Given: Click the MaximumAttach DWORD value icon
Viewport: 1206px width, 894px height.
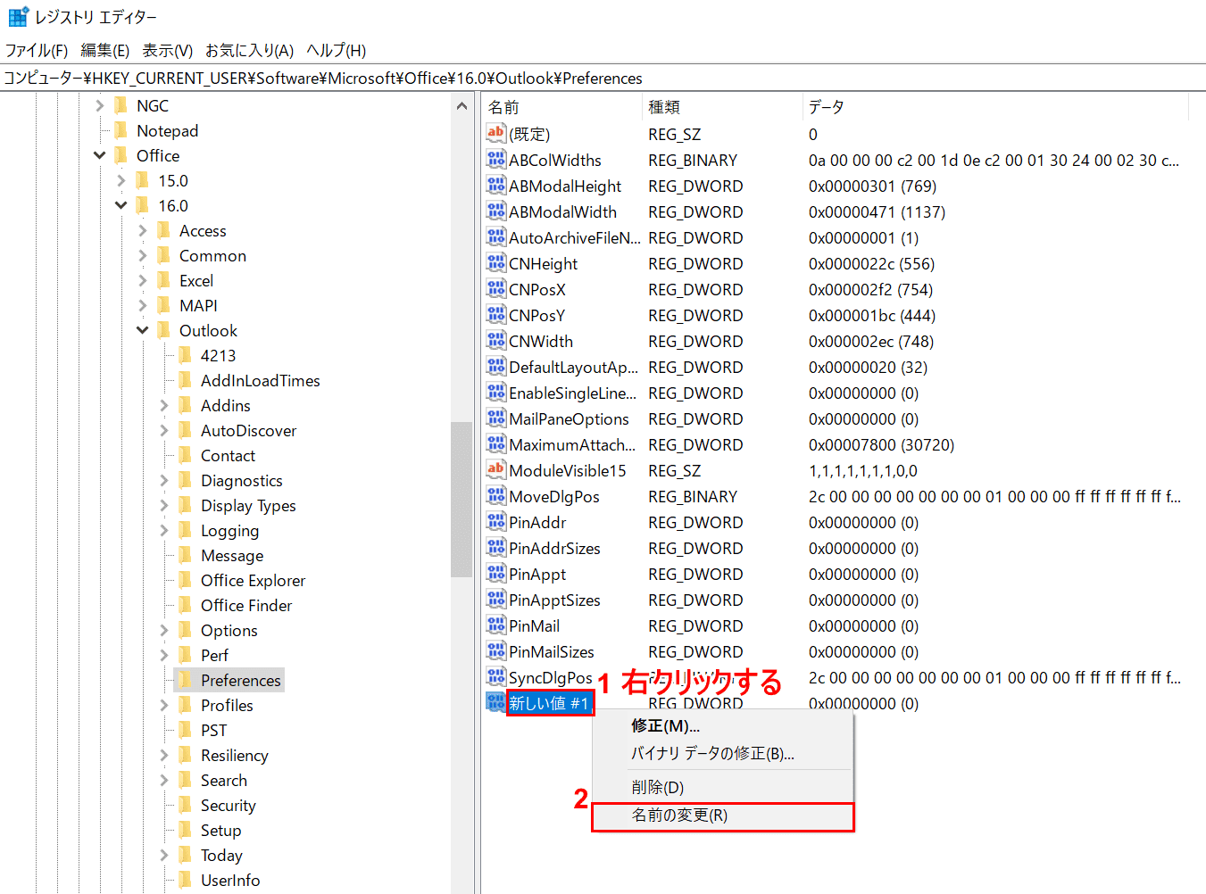Looking at the screenshot, I should [x=496, y=444].
